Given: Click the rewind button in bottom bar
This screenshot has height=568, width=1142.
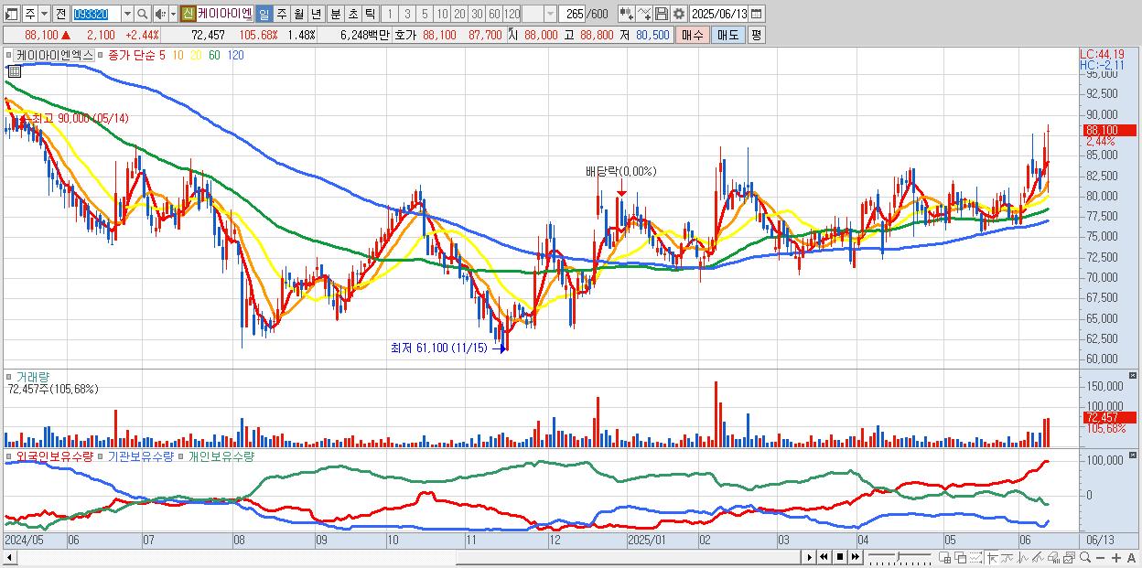Looking at the screenshot, I should pos(824,557).
